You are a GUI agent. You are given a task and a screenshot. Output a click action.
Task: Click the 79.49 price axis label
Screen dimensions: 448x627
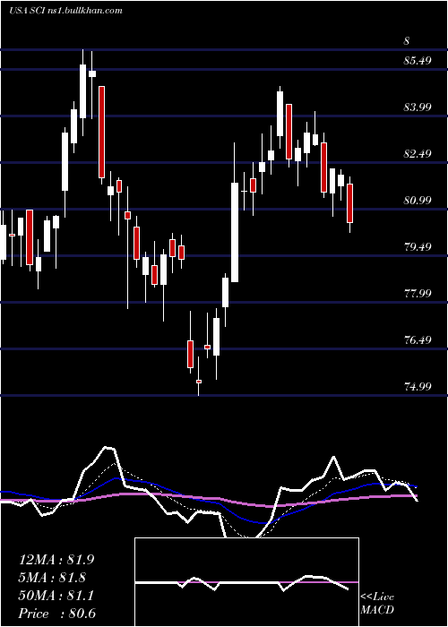click(x=418, y=246)
